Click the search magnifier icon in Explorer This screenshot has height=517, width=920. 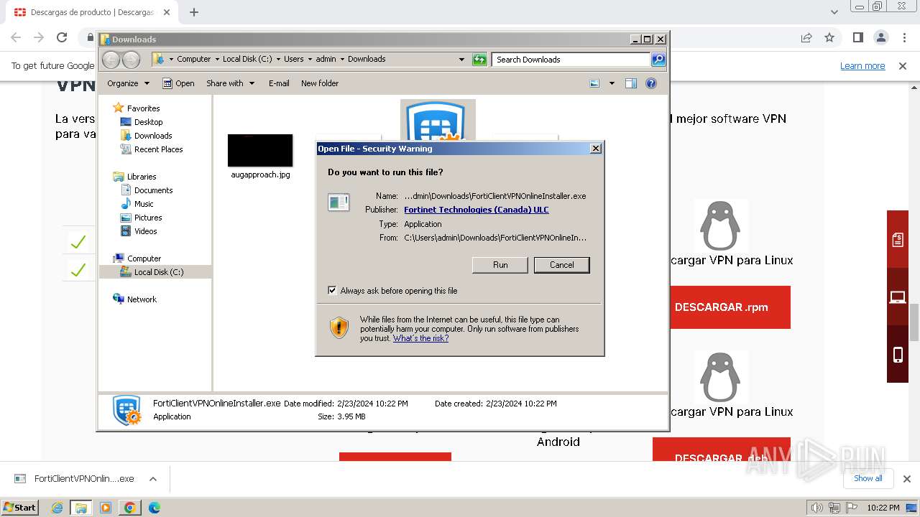point(658,60)
